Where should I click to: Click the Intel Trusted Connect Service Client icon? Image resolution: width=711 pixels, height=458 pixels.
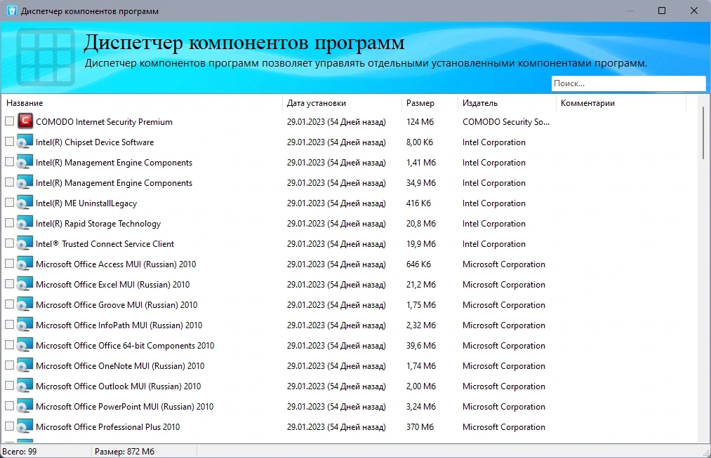(25, 243)
